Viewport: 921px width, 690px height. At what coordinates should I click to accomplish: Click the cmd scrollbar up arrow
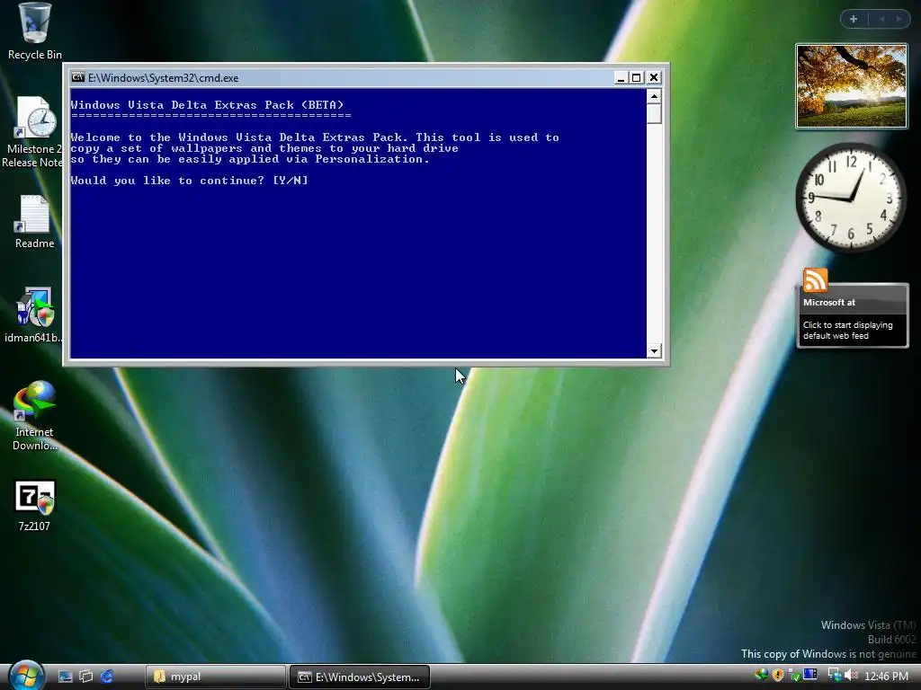click(x=655, y=96)
